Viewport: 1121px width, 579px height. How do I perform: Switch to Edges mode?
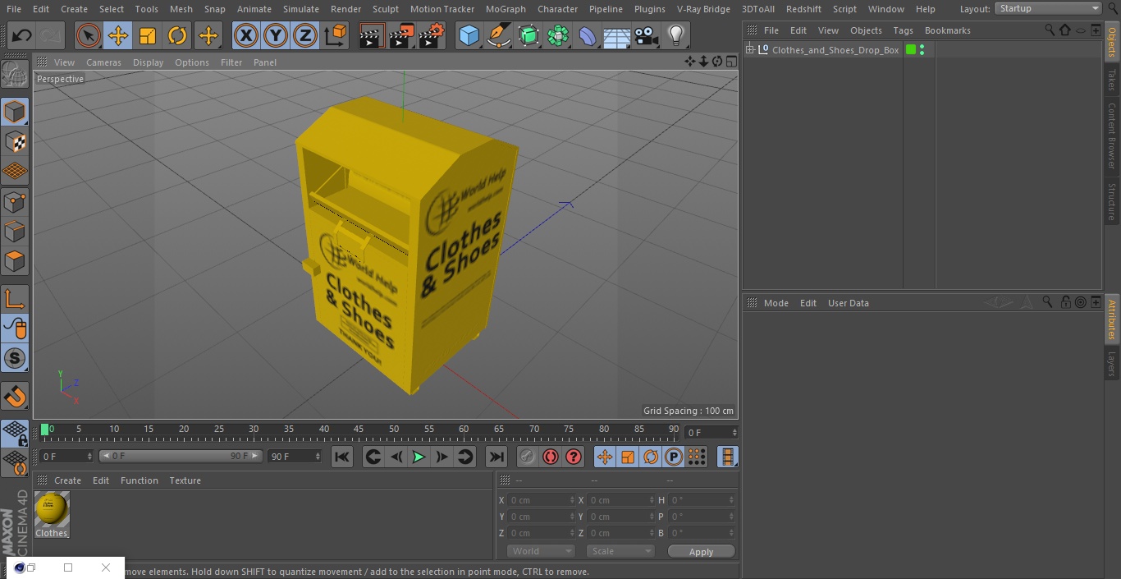15,231
